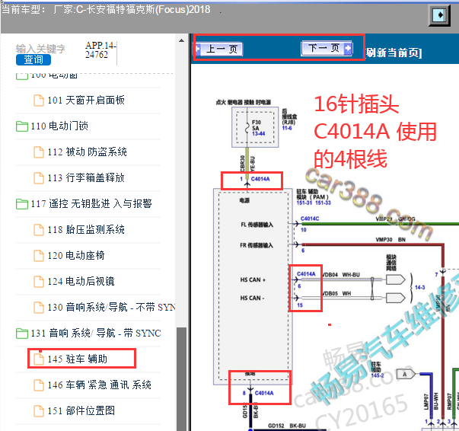
Task: Click the C4014C connector label
Action: [310, 219]
